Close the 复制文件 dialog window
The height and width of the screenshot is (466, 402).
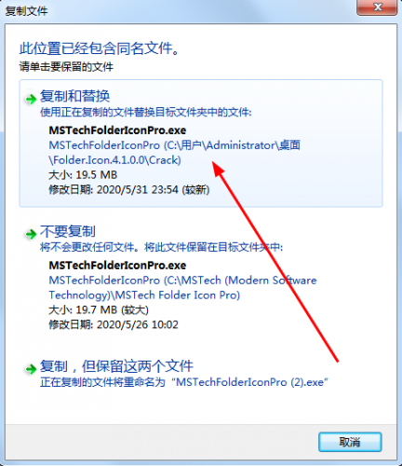[377, 7]
